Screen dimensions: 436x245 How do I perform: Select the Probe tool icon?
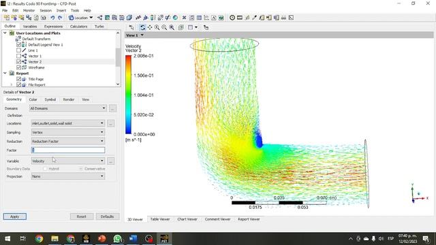pos(254,18)
